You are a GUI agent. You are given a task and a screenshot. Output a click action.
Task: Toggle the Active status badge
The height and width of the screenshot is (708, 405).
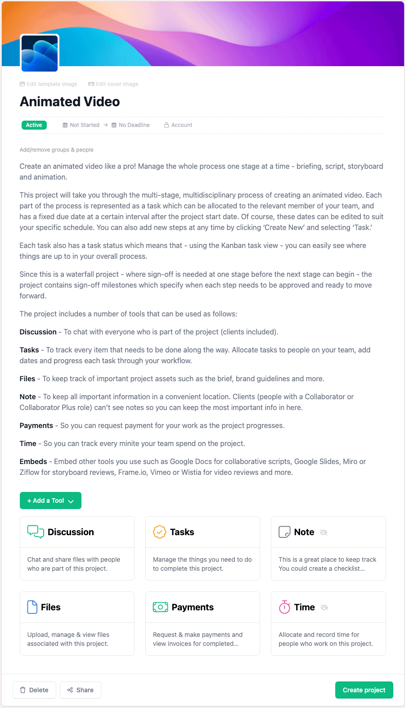34,125
